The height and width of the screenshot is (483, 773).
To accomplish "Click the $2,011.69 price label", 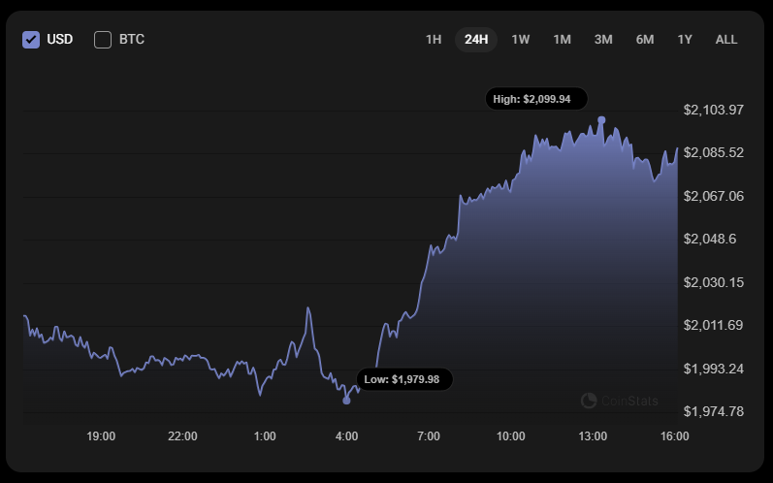I will coord(713,325).
